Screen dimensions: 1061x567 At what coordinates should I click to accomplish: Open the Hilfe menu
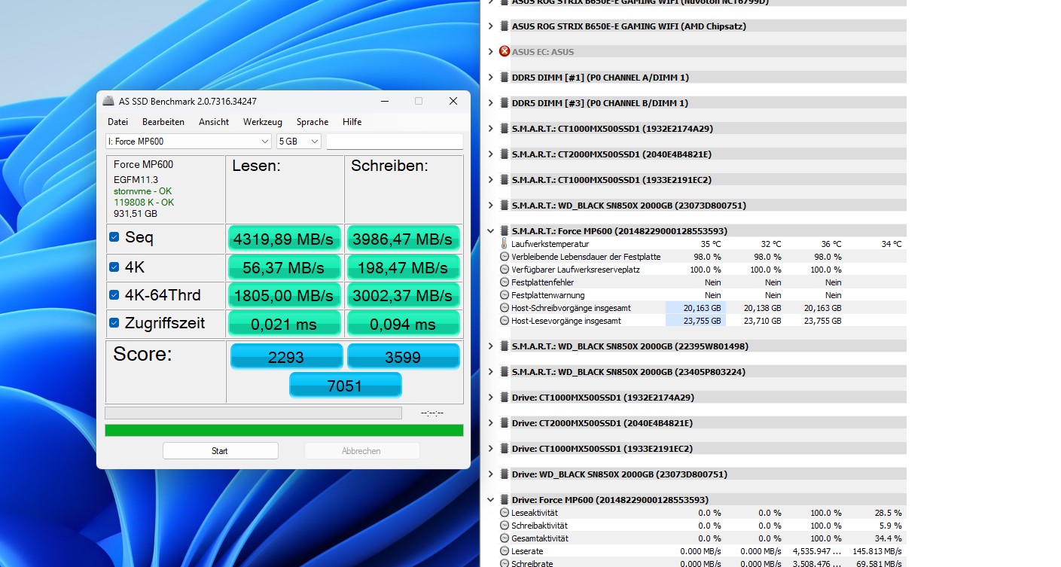point(352,122)
